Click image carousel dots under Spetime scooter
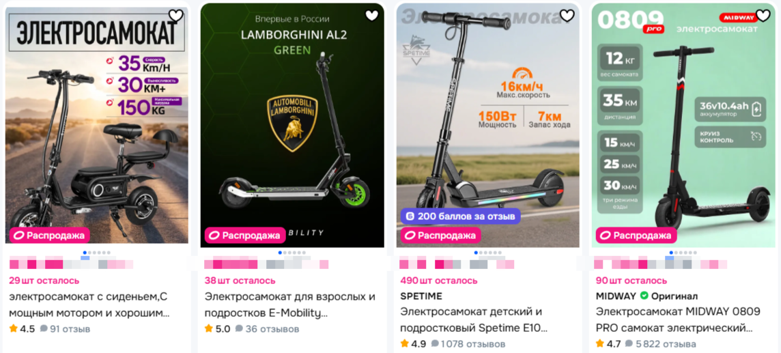The width and height of the screenshot is (781, 353). point(488,253)
